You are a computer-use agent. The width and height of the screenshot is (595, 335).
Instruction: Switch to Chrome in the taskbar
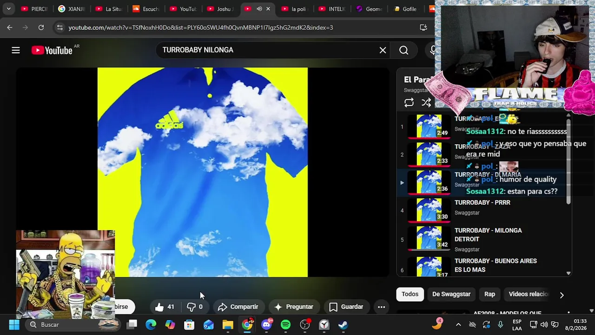click(247, 325)
